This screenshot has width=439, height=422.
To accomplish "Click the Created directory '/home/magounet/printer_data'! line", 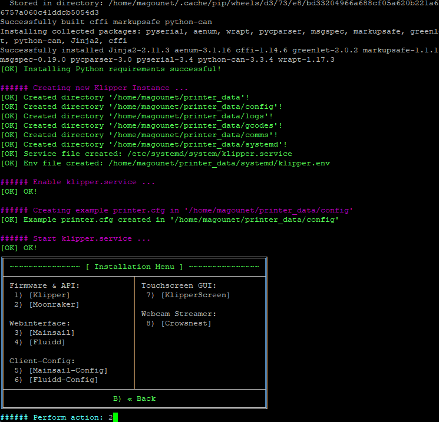I will [x=124, y=97].
